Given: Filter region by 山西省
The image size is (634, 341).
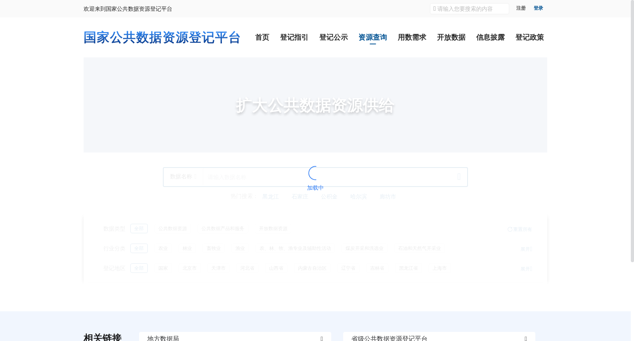Looking at the screenshot, I should click(x=276, y=268).
